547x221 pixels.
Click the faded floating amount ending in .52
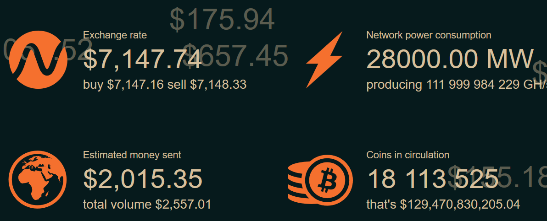click(x=48, y=49)
